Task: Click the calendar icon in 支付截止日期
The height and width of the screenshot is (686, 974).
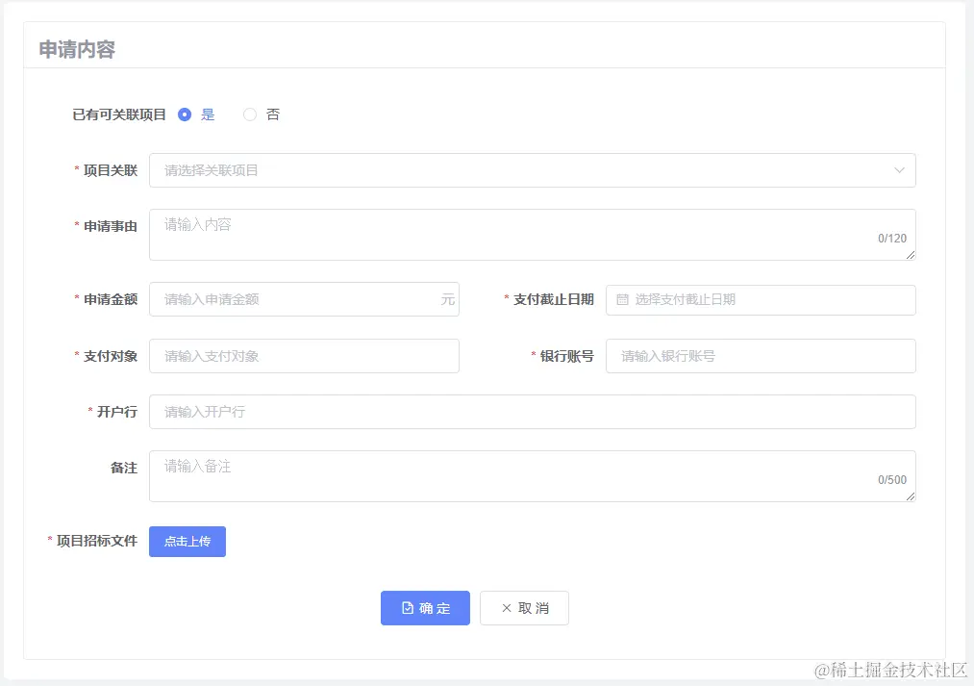Action: click(622, 299)
